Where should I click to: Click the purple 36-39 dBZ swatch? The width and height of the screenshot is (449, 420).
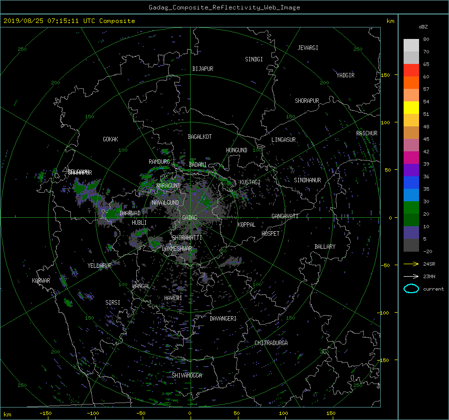click(411, 170)
